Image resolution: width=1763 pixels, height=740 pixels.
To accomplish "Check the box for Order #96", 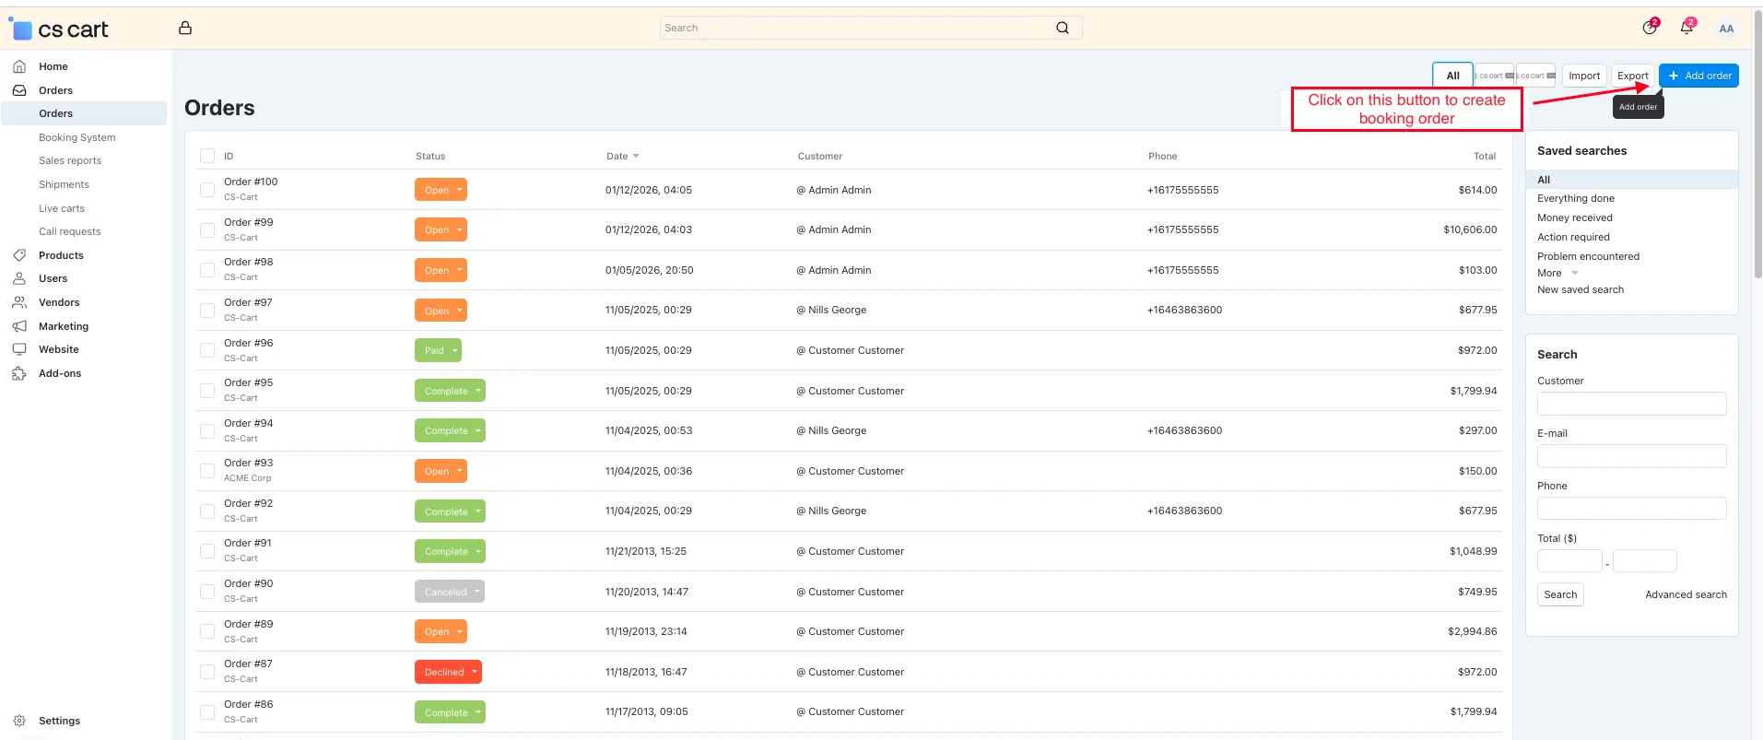I will (207, 350).
